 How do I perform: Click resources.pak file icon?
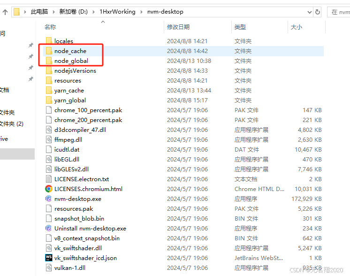pyautogui.click(x=49, y=208)
